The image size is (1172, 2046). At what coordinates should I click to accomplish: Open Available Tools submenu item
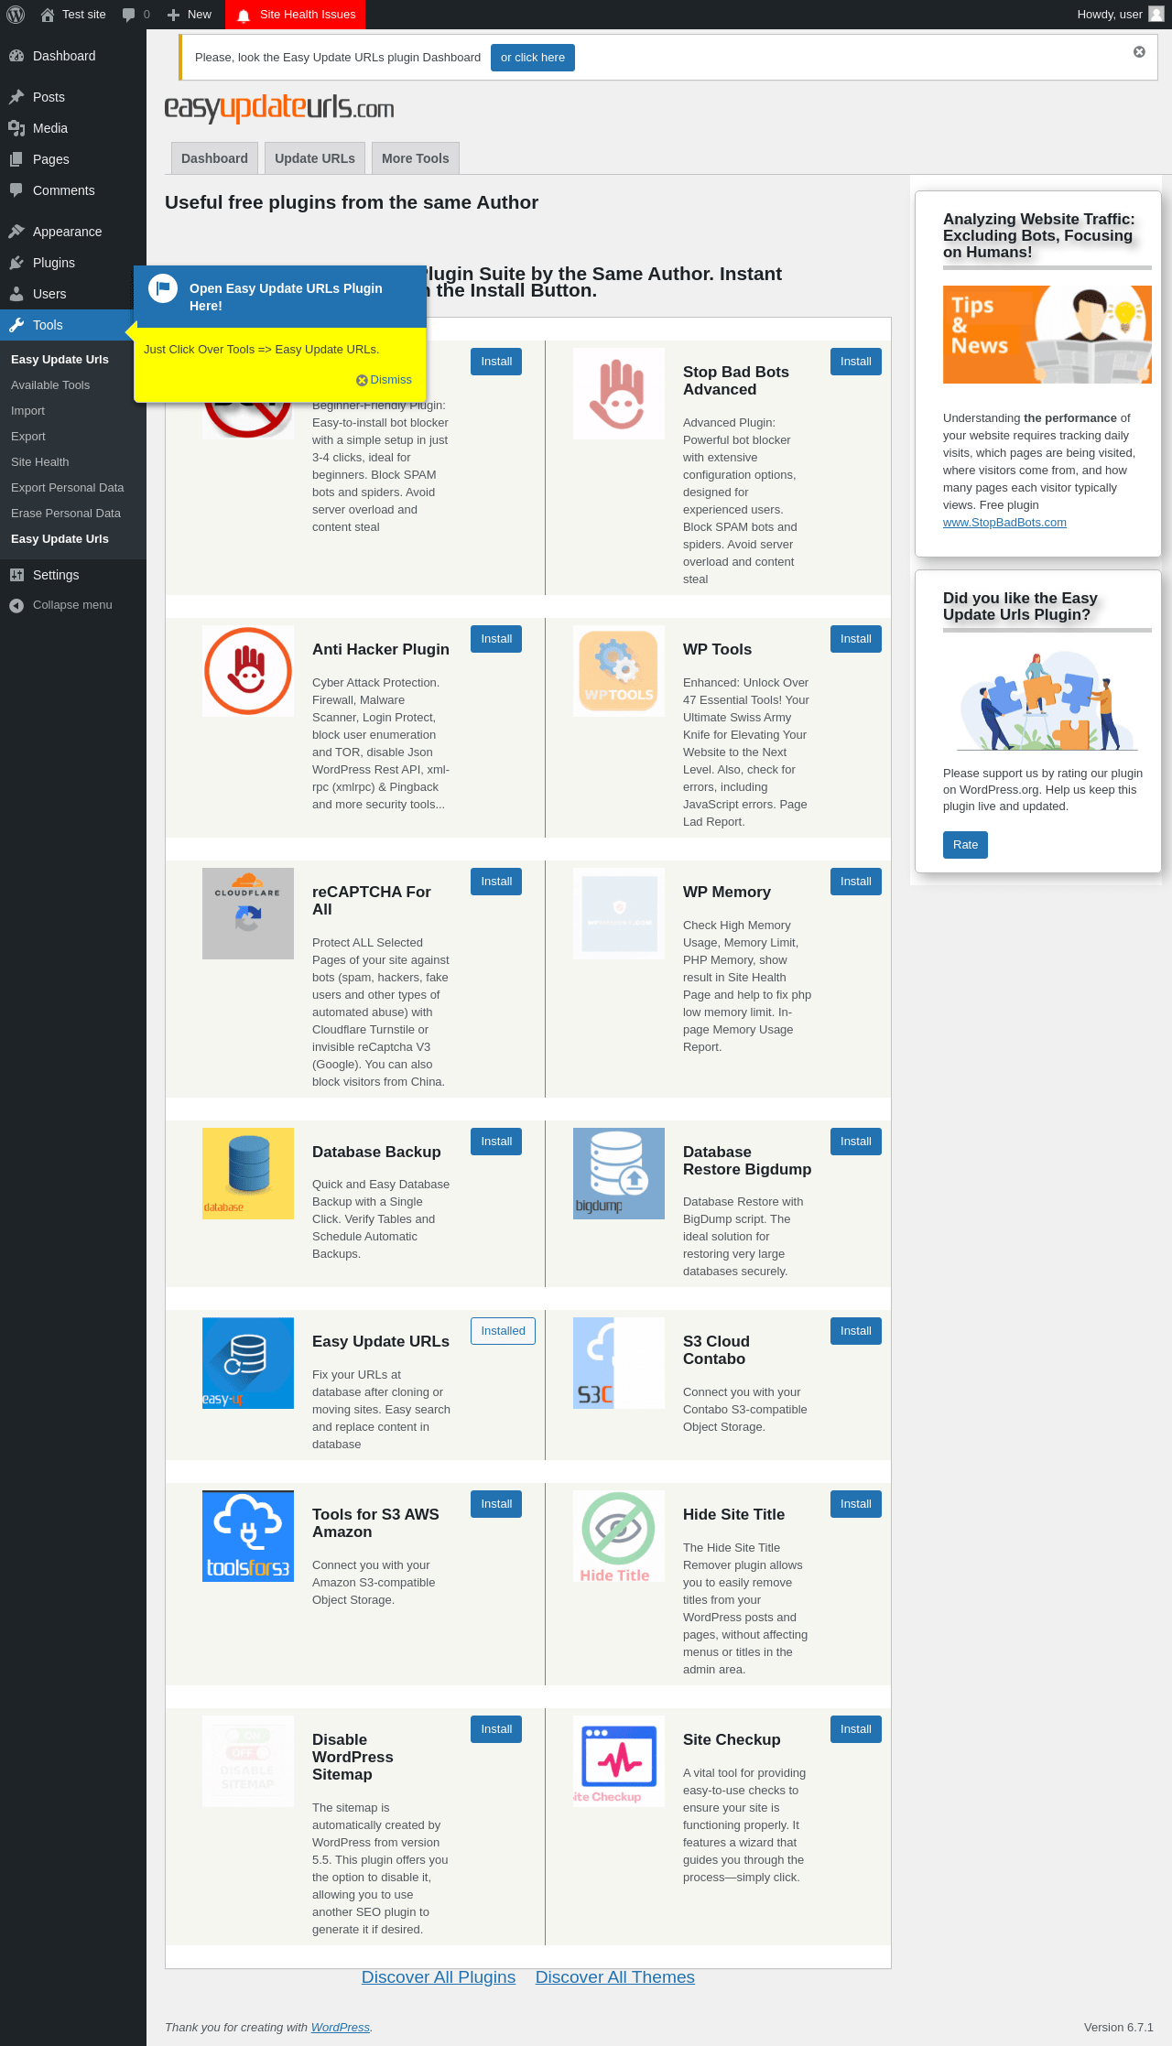click(50, 385)
